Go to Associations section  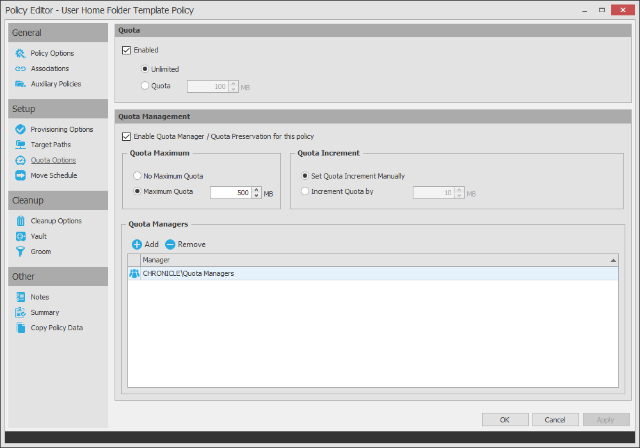point(50,68)
